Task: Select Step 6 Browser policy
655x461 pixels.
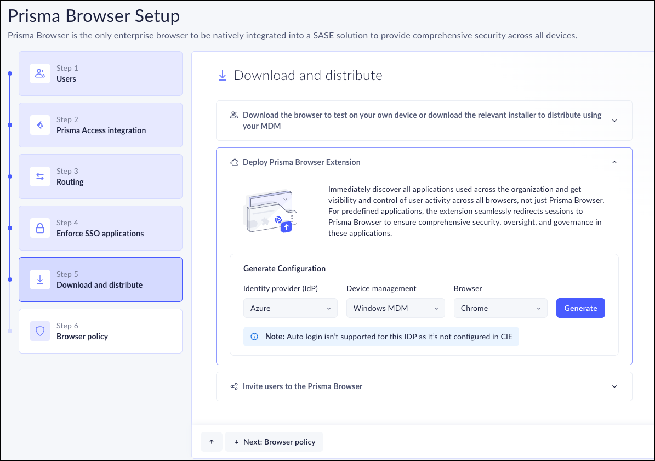Action: point(101,331)
